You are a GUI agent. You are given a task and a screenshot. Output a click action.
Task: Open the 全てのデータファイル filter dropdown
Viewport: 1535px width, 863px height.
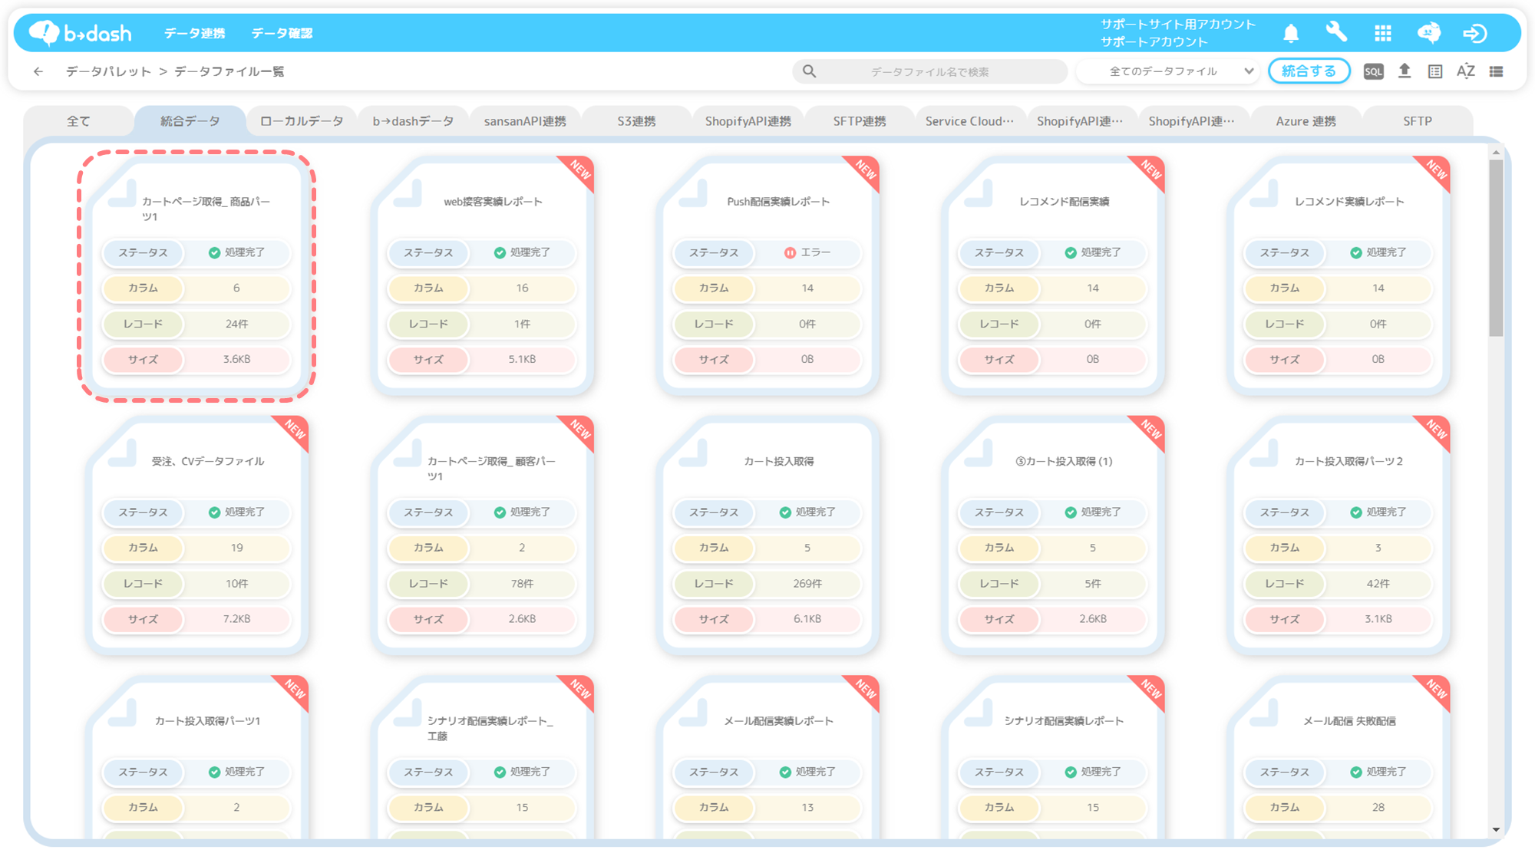(1167, 71)
